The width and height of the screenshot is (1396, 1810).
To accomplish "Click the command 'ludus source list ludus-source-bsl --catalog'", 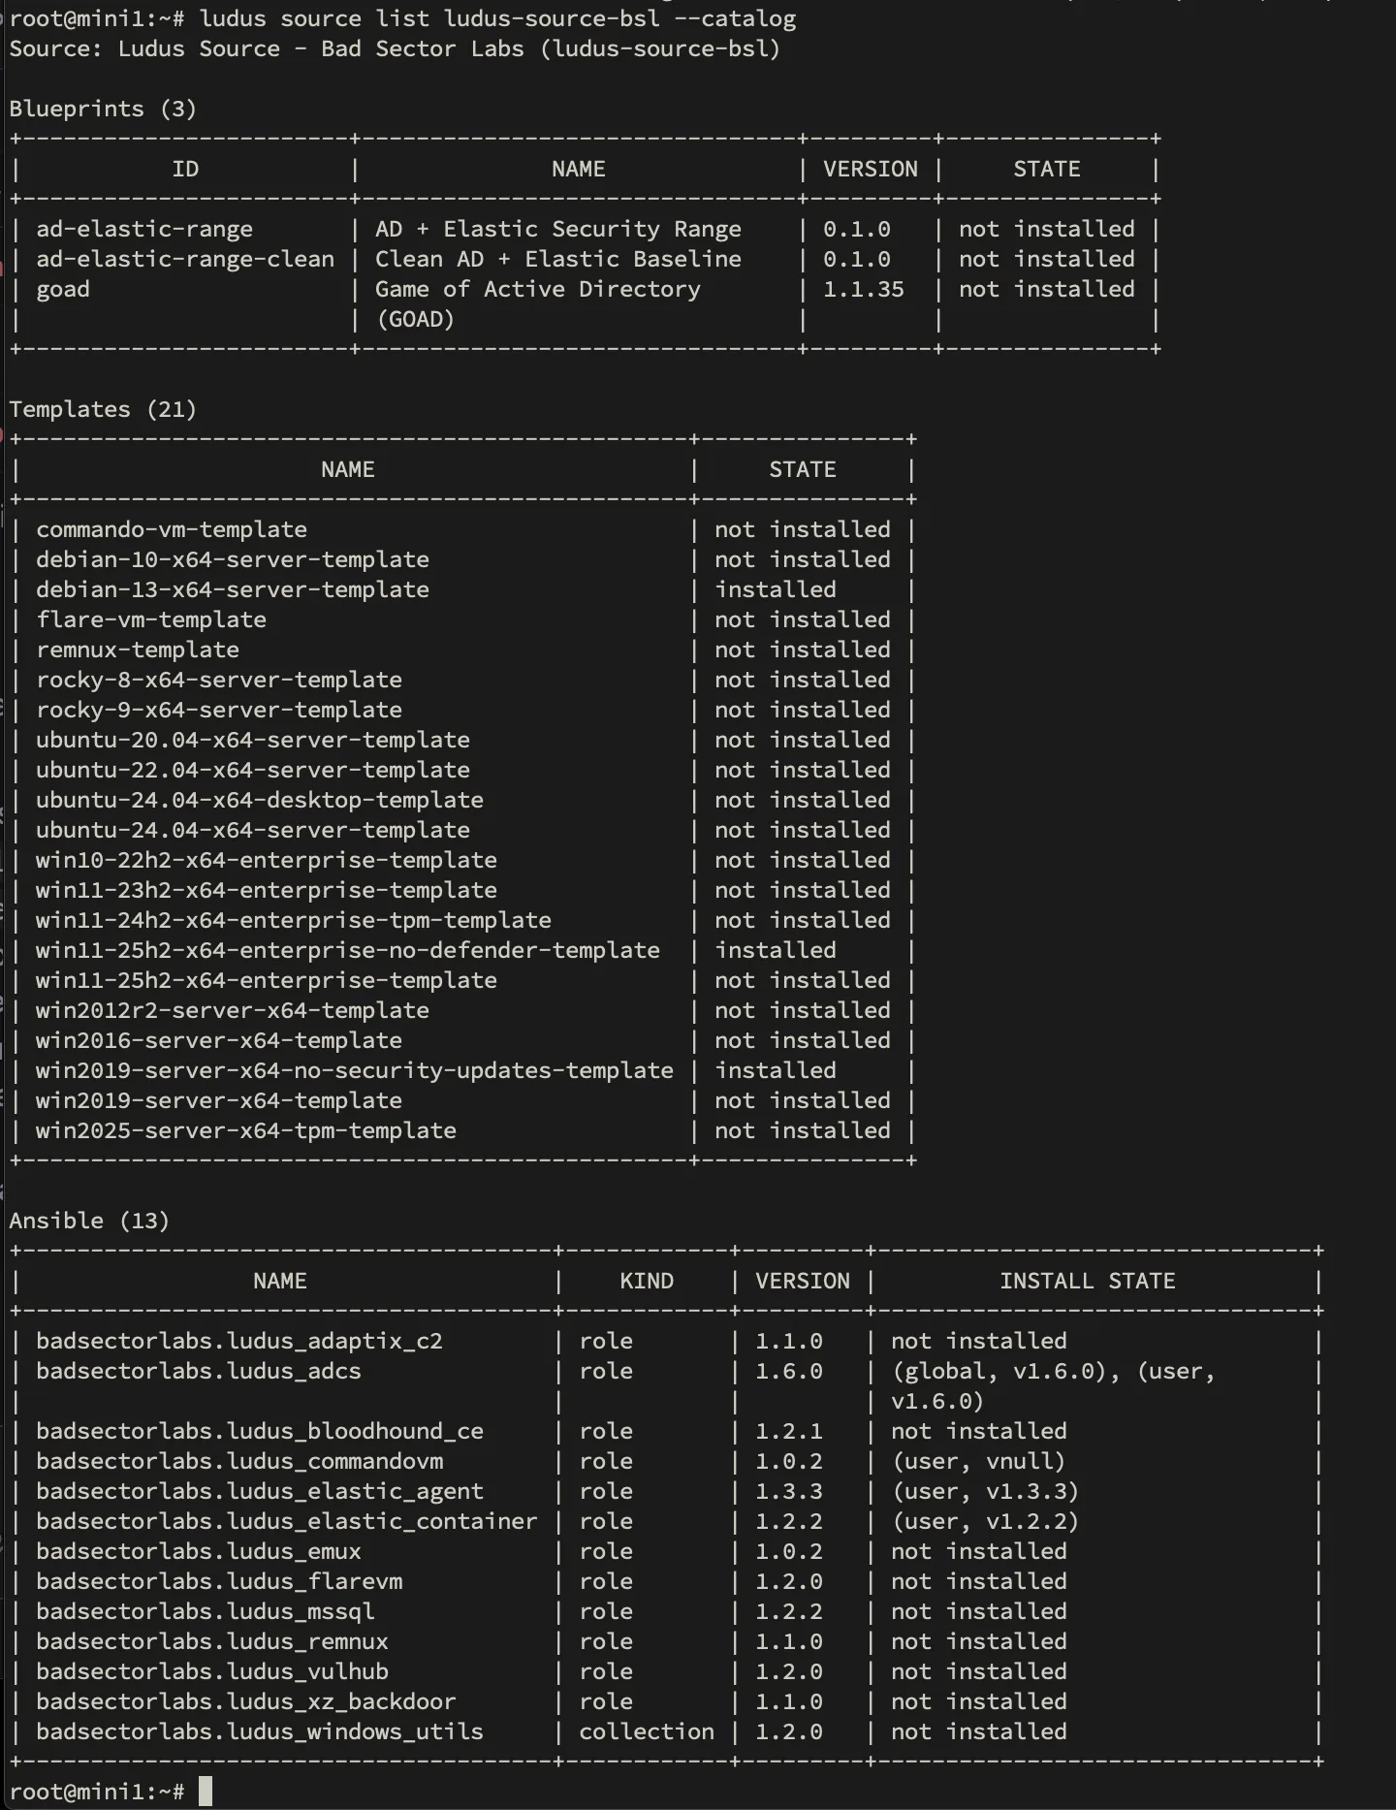I will point(498,19).
